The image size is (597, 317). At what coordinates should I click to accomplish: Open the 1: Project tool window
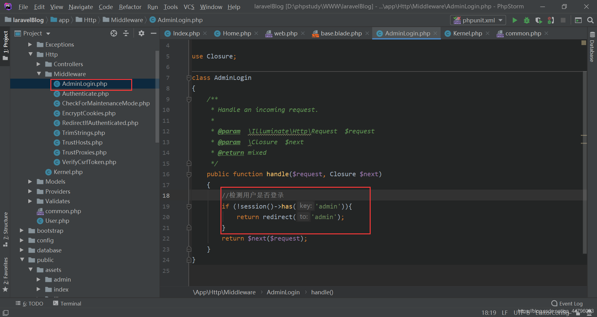pyautogui.click(x=5, y=46)
